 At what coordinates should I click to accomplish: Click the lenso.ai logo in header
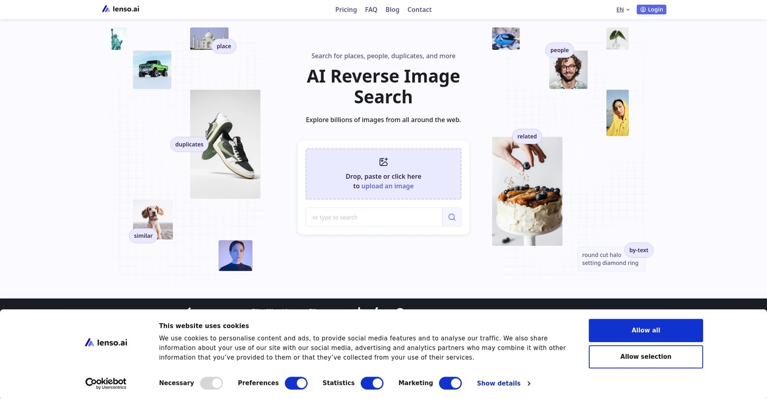click(121, 9)
